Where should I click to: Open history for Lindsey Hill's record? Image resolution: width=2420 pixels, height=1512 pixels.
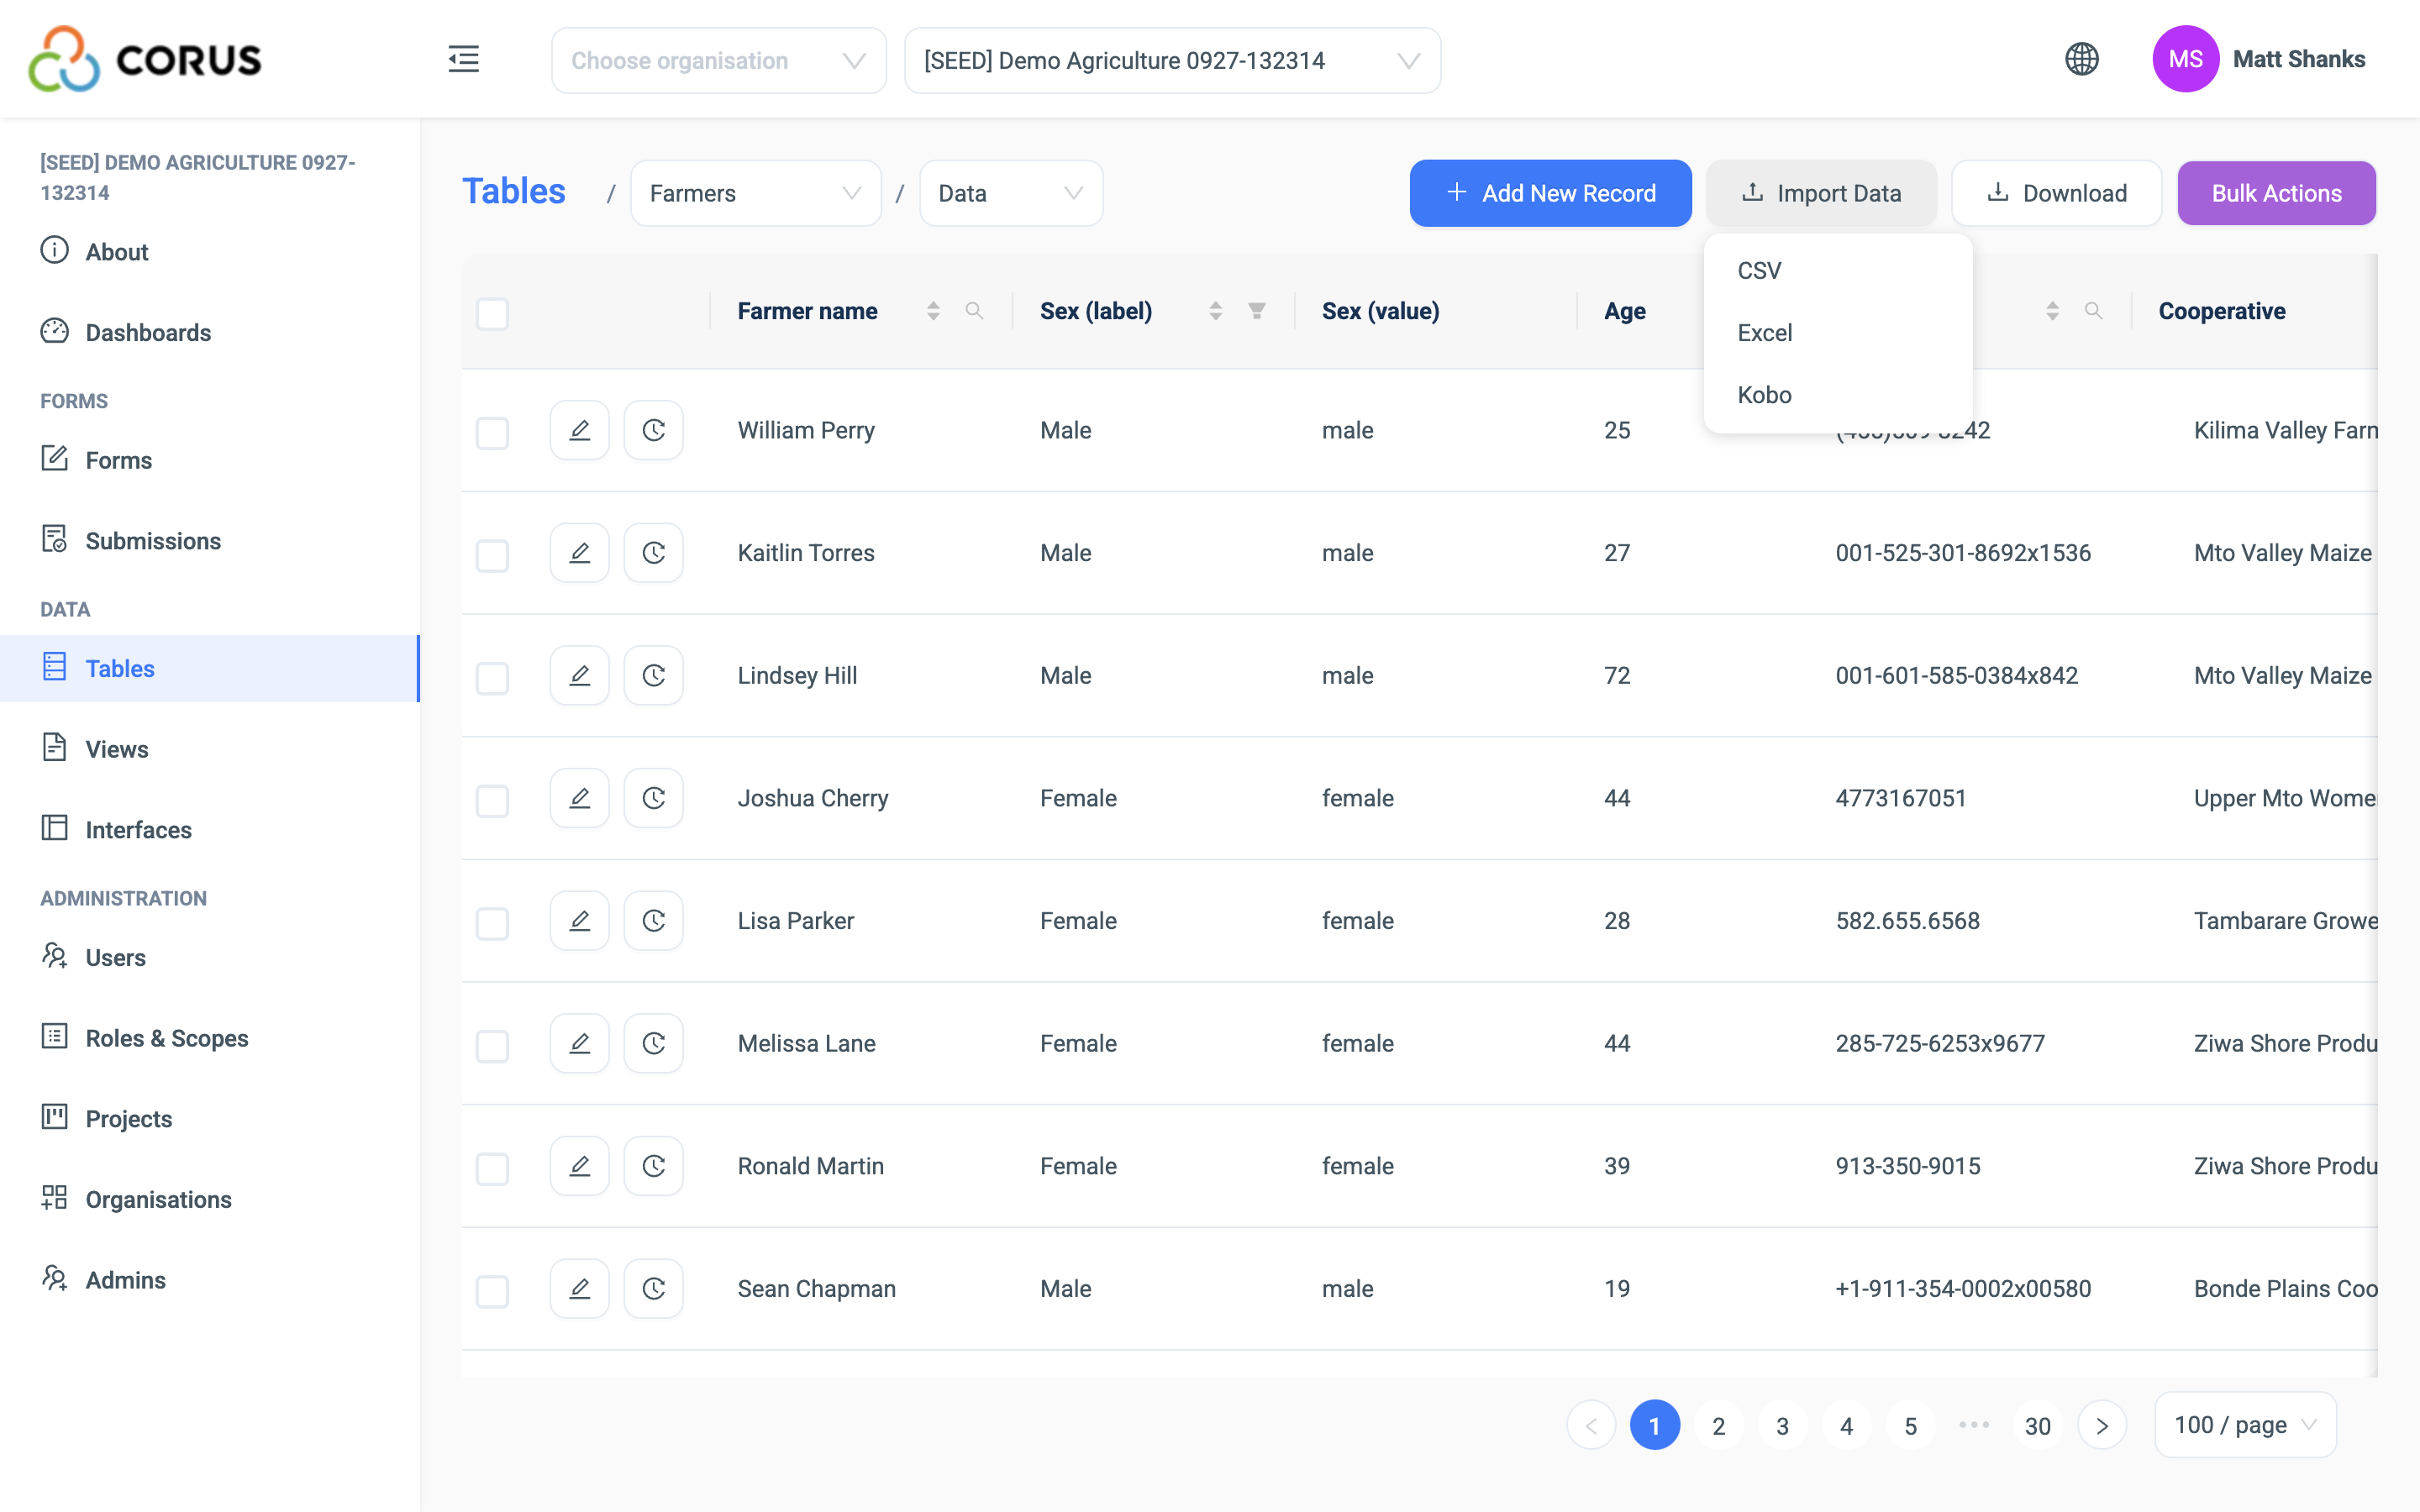coord(653,676)
